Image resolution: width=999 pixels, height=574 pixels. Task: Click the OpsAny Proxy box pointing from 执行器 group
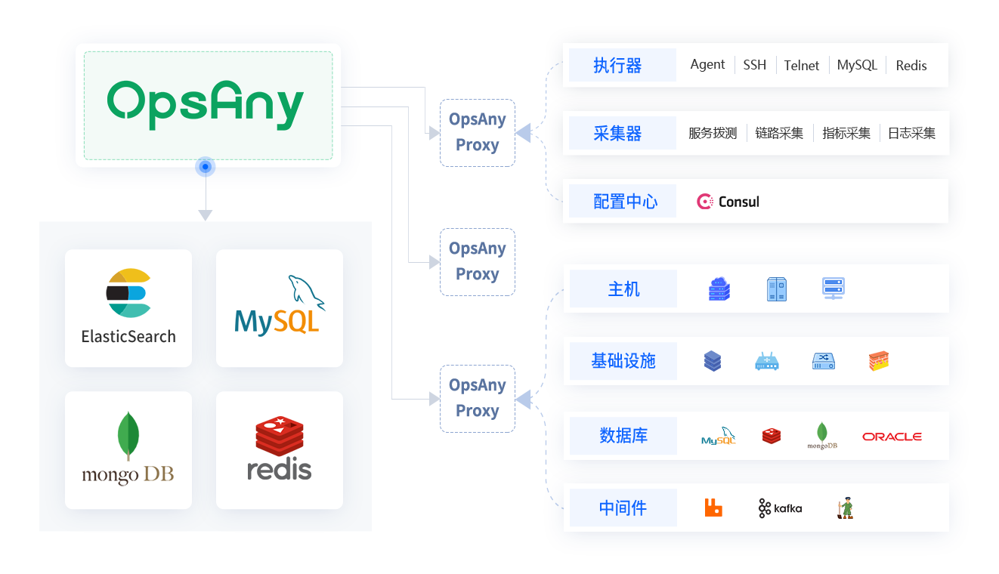478,133
